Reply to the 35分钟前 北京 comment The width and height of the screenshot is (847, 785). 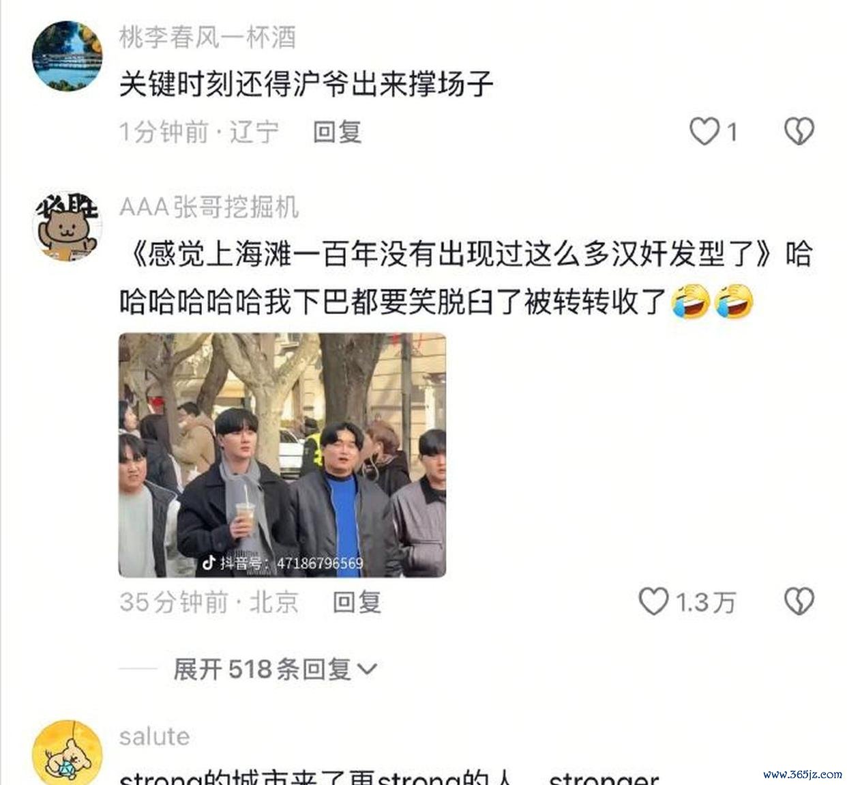pyautogui.click(x=357, y=602)
